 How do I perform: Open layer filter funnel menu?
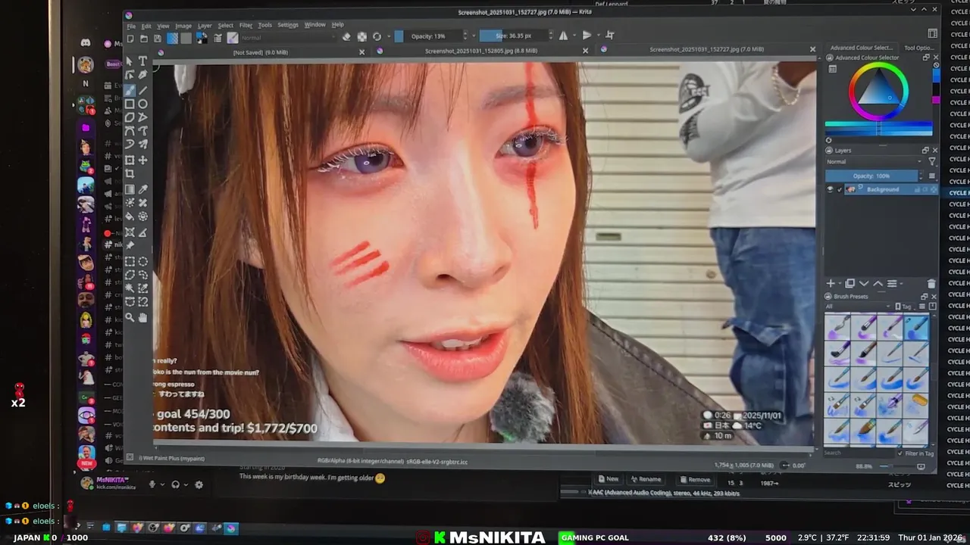932,161
